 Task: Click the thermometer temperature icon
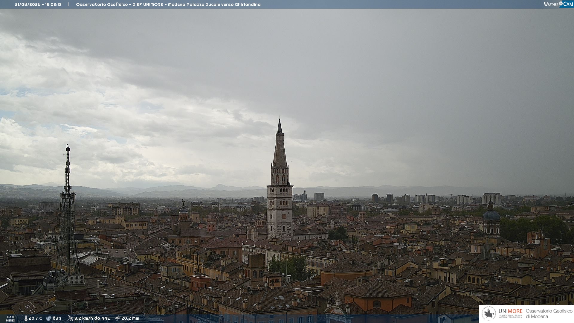(x=26, y=318)
